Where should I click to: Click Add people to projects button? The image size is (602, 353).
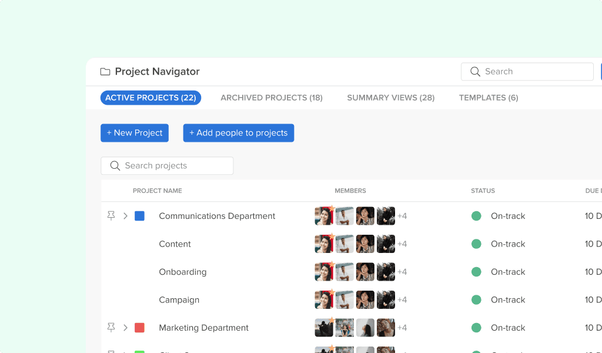239,133
